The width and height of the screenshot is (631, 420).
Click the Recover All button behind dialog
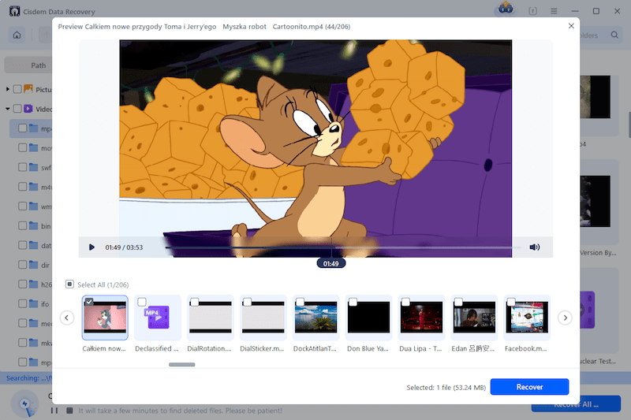coord(576,404)
